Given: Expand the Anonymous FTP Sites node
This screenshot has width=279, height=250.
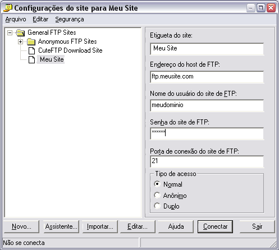Looking at the screenshot, I should (21, 41).
